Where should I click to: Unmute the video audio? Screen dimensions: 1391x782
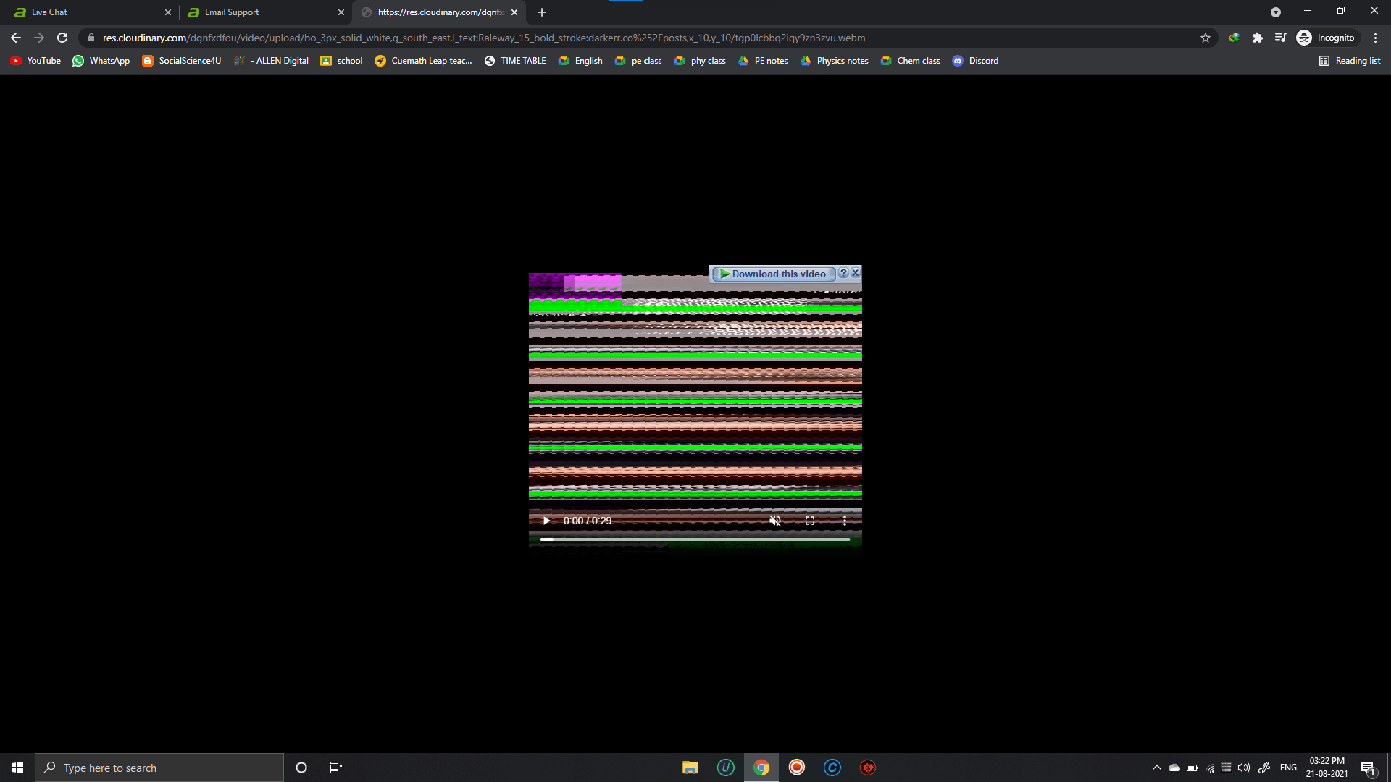pyautogui.click(x=775, y=521)
